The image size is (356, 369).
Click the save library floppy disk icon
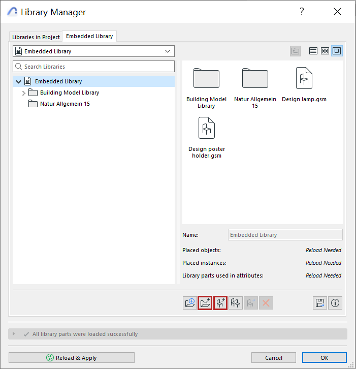pyautogui.click(x=320, y=303)
